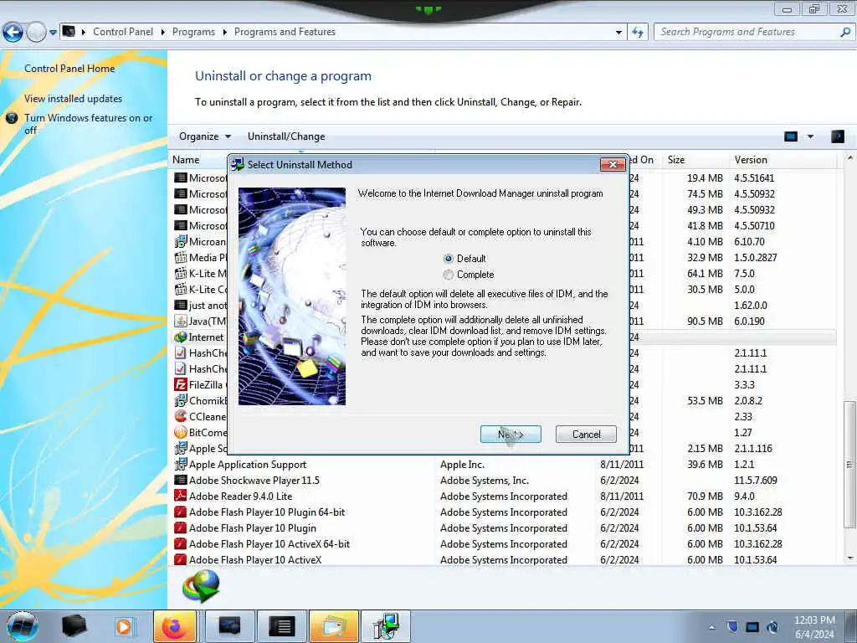Click the IDM uninstaller taskbar icon

point(385,626)
